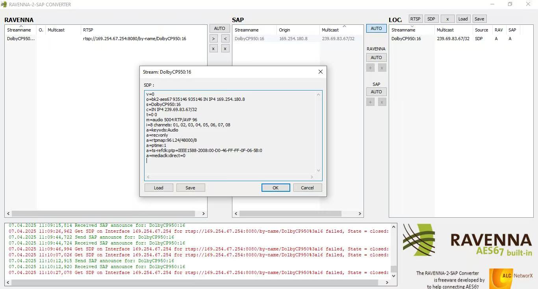The width and height of the screenshot is (538, 289).
Task: Select DolbyCP950 row in the RAVENNA list
Action: 106,39
